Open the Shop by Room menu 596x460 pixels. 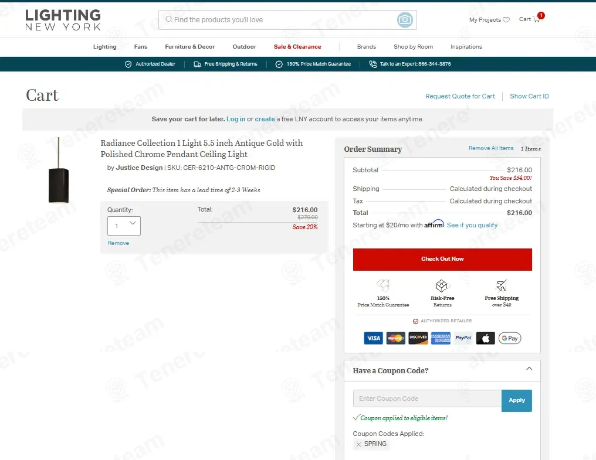413,47
